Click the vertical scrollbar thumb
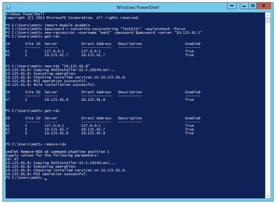 tap(268, 20)
